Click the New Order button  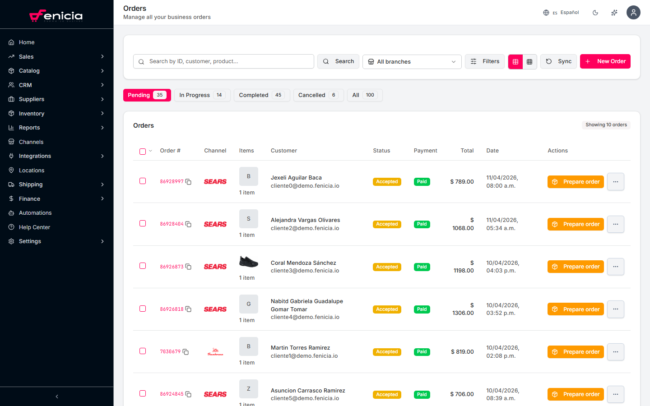[605, 61]
